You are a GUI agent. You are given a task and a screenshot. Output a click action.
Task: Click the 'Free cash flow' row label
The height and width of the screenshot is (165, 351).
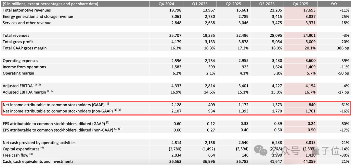pyautogui.click(x=18, y=155)
